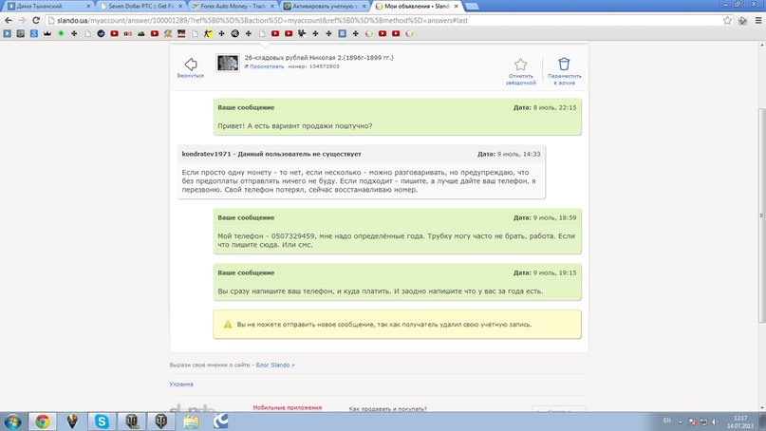Image resolution: width=766 pixels, height=431 pixels.
Task: Click the warning triangle icon in yellow notice
Action: (227, 325)
